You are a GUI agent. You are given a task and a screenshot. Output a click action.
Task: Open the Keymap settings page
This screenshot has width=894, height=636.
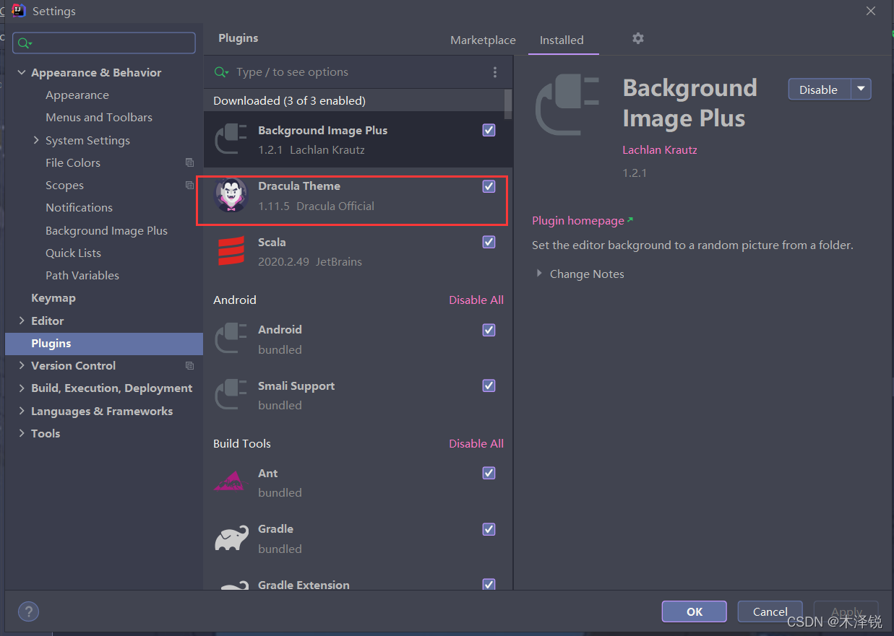(53, 297)
